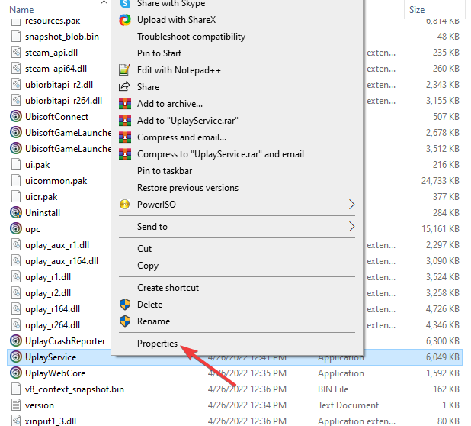Sort by the Size column header
The height and width of the screenshot is (426, 471).
pos(417,10)
